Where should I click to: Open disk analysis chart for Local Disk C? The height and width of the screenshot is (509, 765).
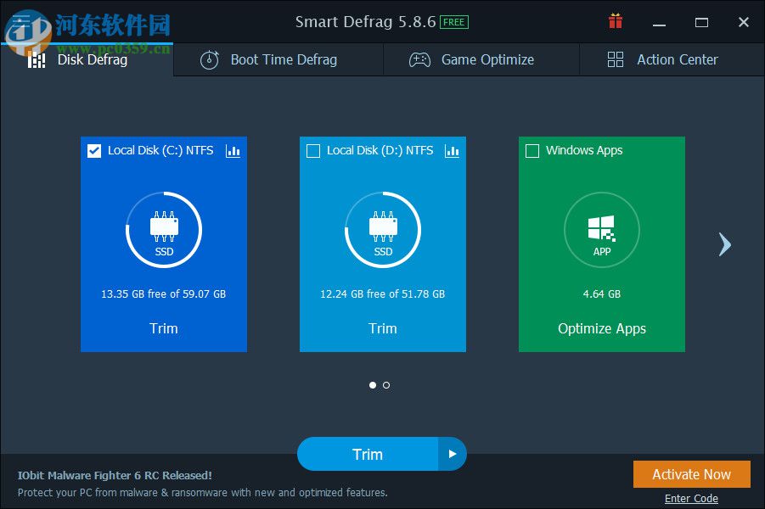pyautogui.click(x=233, y=150)
